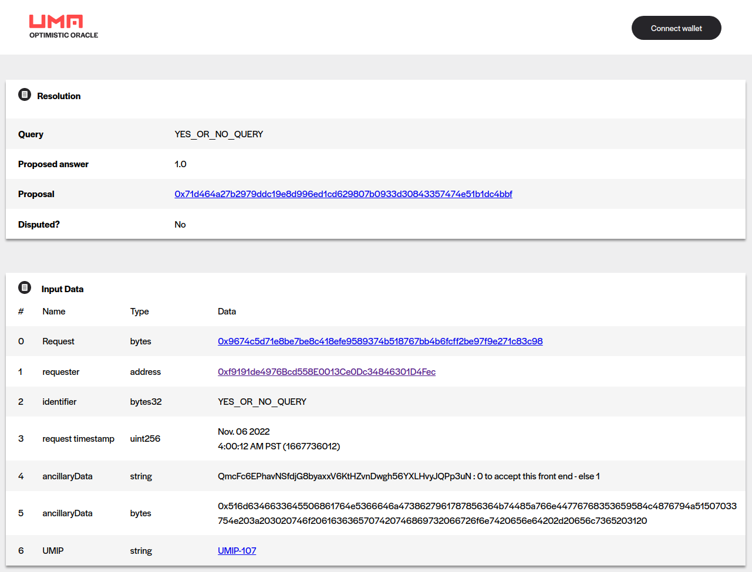Click the ancillaryData name in row 5

click(68, 513)
